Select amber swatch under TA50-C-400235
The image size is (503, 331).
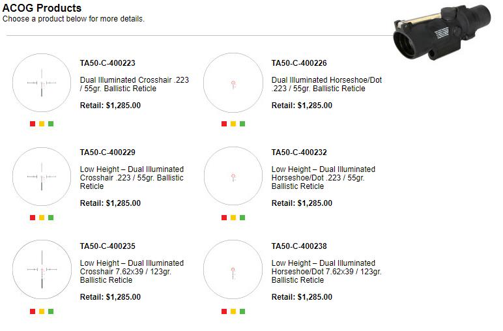(x=42, y=311)
